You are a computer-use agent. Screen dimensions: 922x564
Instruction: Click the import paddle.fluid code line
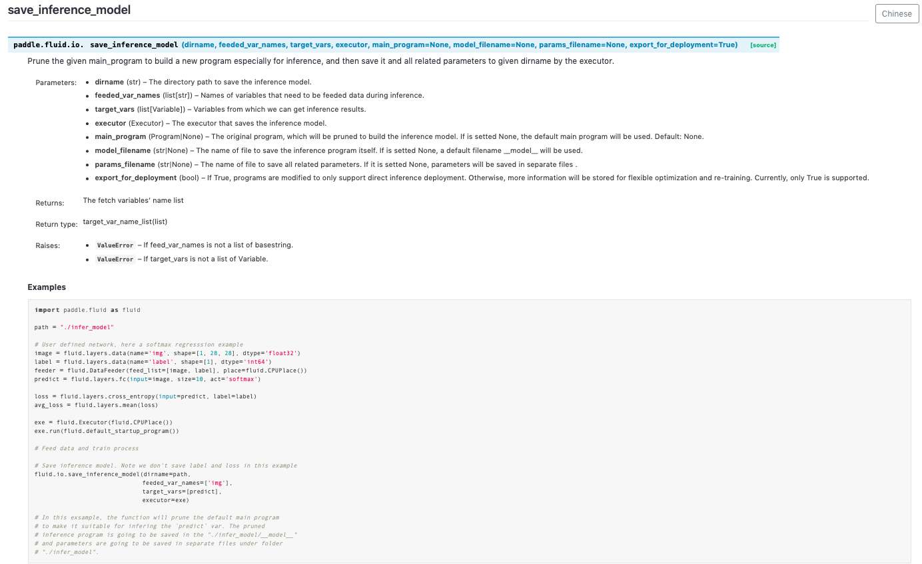click(87, 310)
